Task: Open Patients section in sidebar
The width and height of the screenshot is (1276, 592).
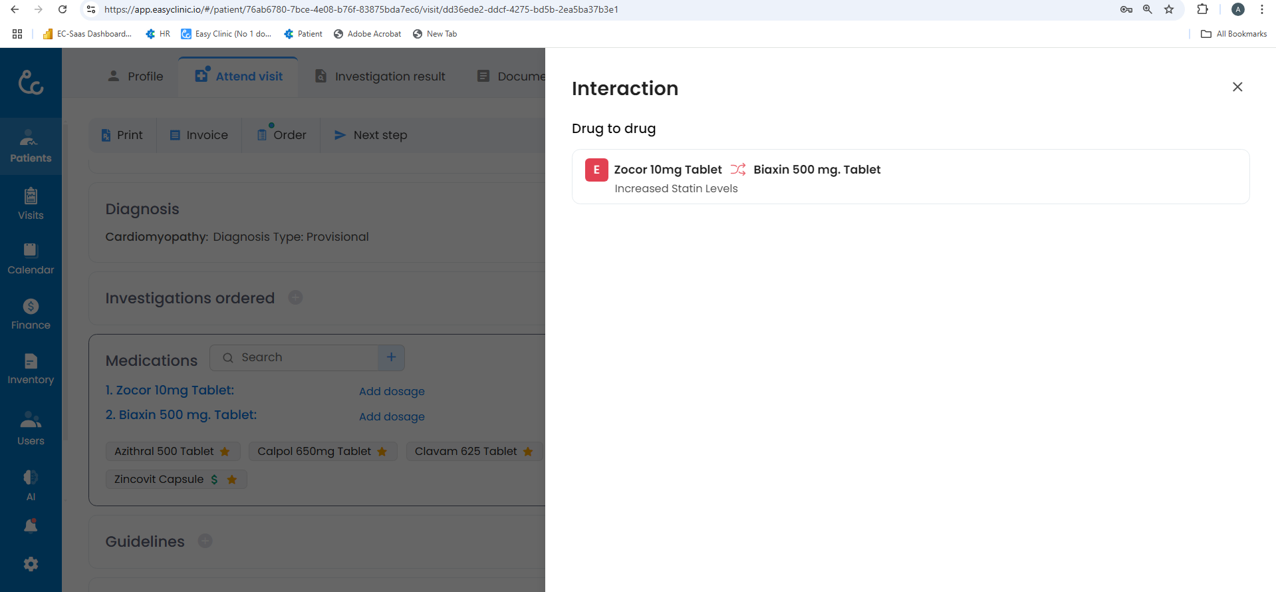Action: [31, 146]
